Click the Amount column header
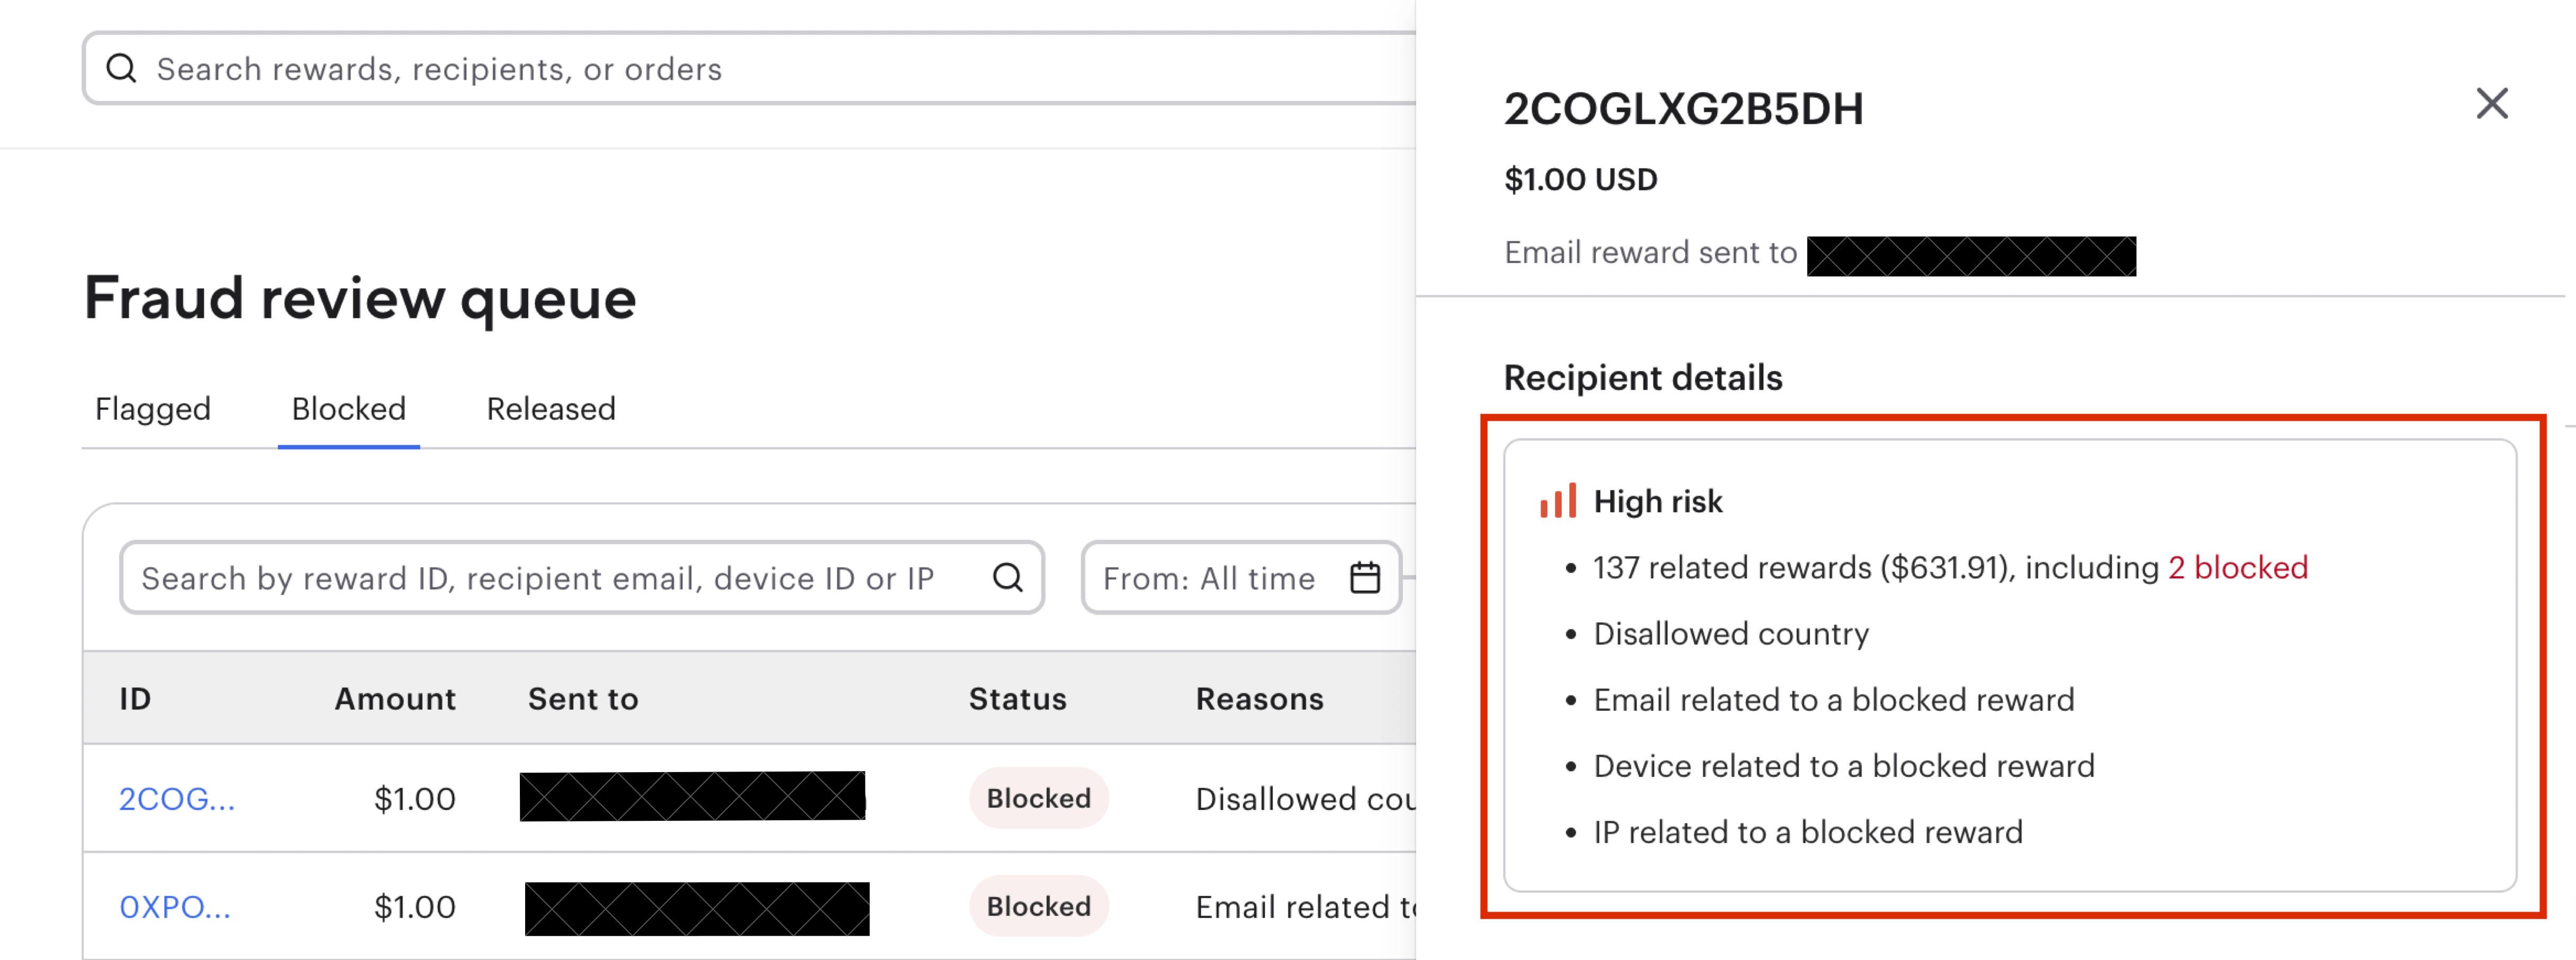The width and height of the screenshot is (2576, 960). (x=395, y=698)
